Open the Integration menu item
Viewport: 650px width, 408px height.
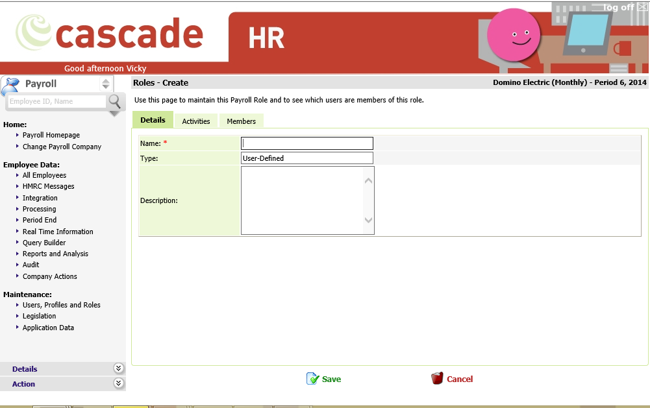pyautogui.click(x=40, y=198)
